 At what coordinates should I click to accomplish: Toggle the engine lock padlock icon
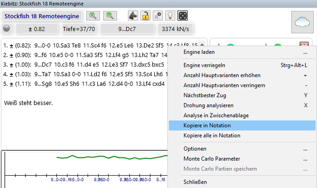point(145,16)
